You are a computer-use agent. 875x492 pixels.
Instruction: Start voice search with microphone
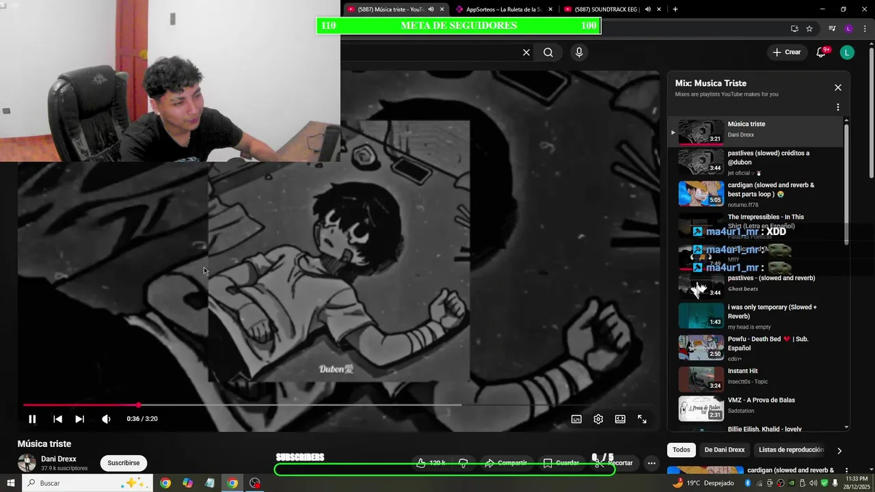pyautogui.click(x=579, y=53)
